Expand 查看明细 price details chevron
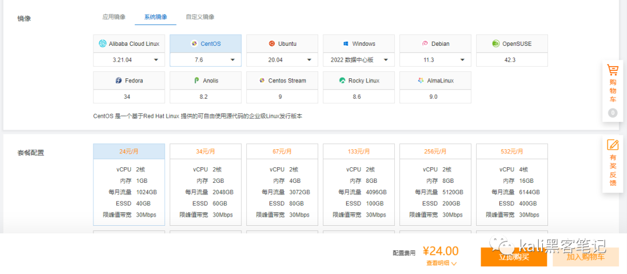Viewport: 627px width, 274px height. coord(454,263)
